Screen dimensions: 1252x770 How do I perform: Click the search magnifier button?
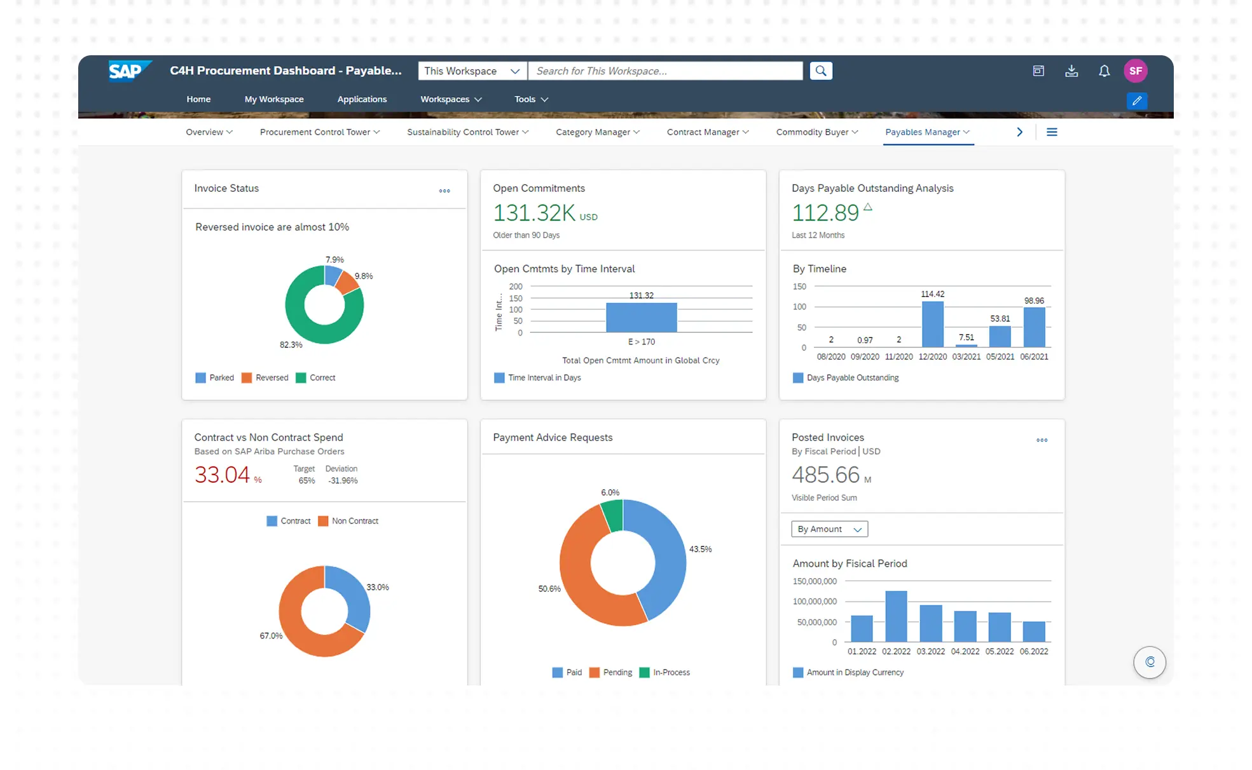820,71
